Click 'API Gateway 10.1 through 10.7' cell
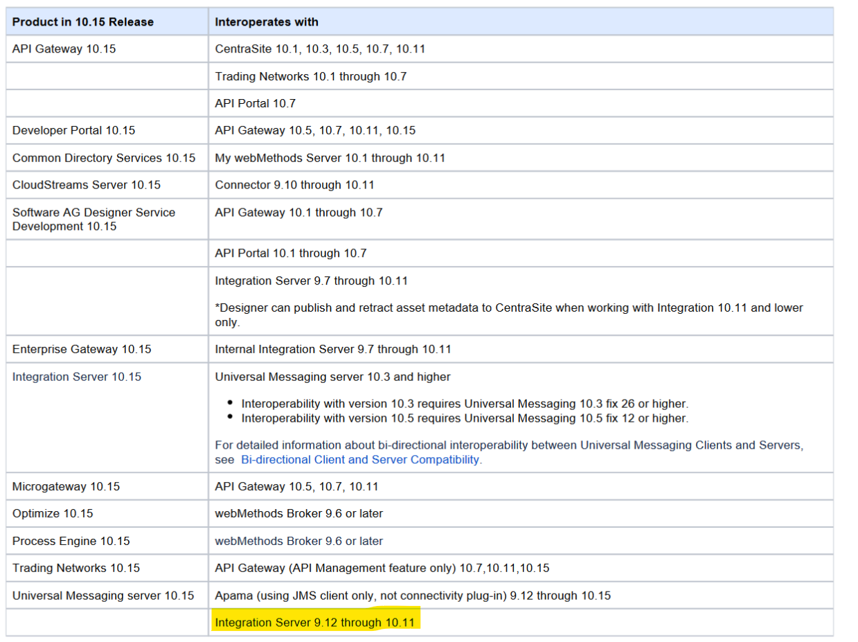 click(x=521, y=219)
